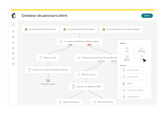Screen dimensions: 165x114
Task: Open the 'Délai d'un jour' step
Action: (x=48, y=58)
